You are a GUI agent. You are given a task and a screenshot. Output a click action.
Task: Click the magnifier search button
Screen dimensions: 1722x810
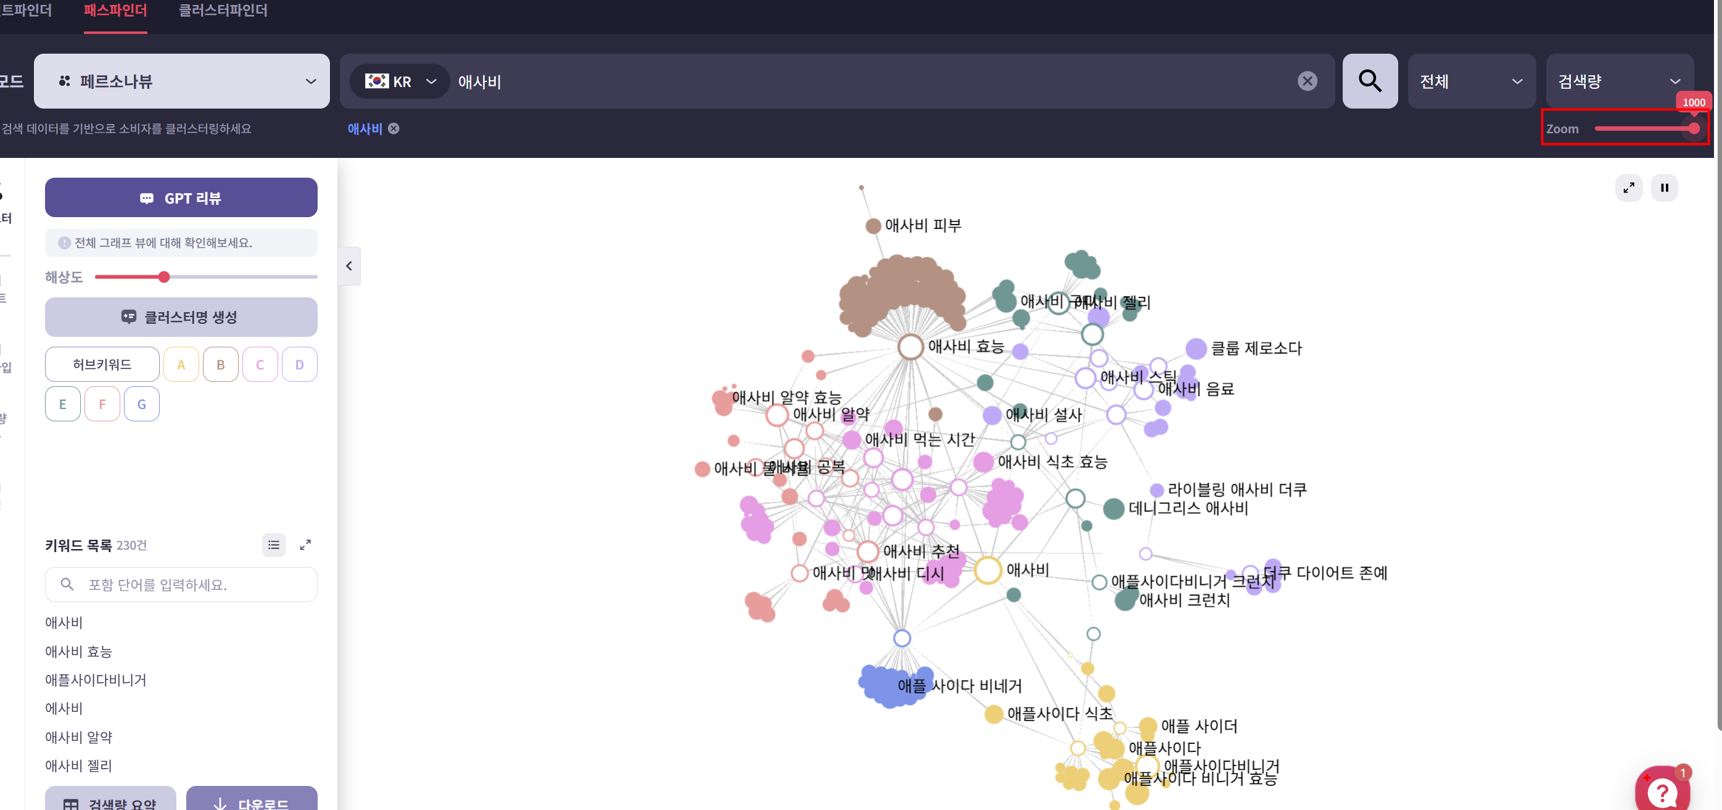click(1369, 81)
